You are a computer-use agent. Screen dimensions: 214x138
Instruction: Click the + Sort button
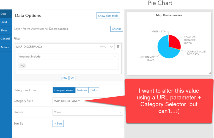pyautogui.click(x=58, y=123)
